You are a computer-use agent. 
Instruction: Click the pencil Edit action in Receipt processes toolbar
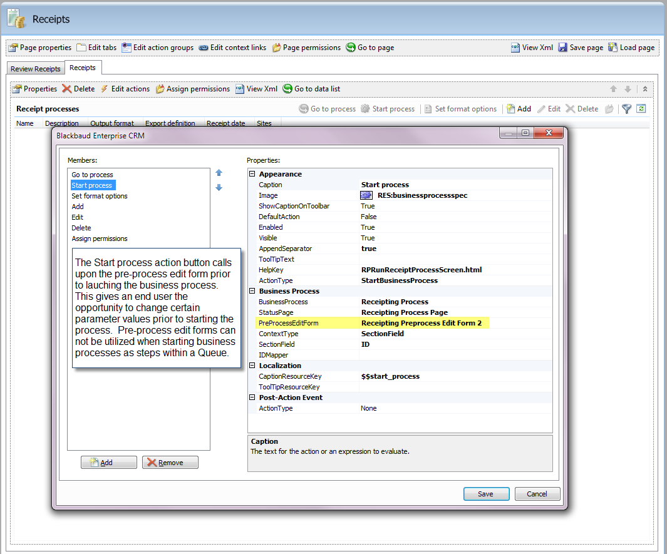(x=549, y=109)
